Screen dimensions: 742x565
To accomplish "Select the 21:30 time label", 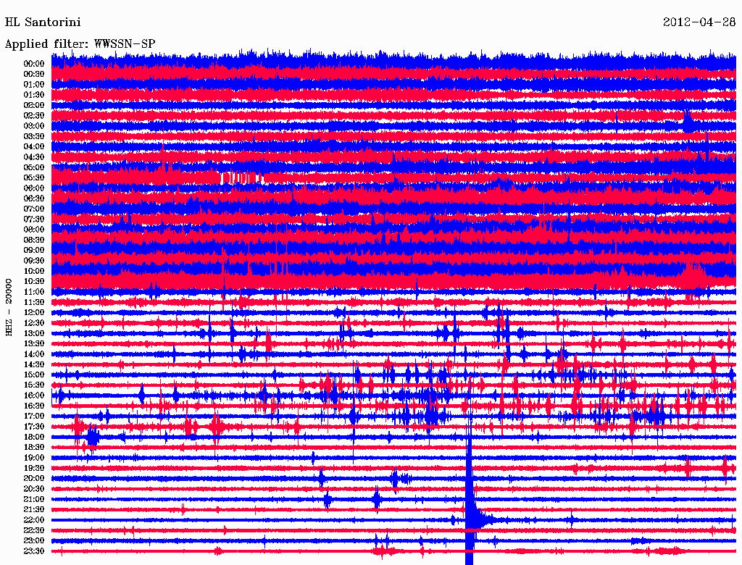I will [34, 510].
